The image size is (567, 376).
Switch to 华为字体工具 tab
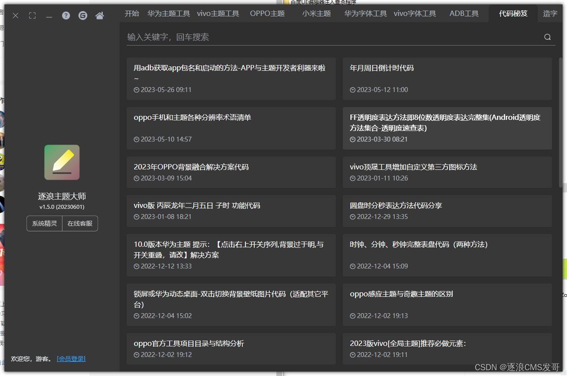365,14
